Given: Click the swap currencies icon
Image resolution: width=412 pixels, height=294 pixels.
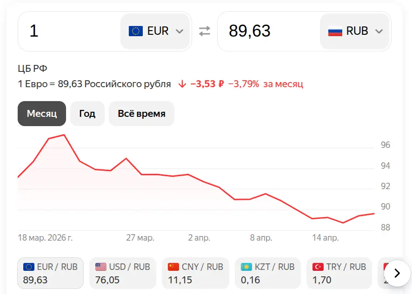Looking at the screenshot, I should [204, 31].
